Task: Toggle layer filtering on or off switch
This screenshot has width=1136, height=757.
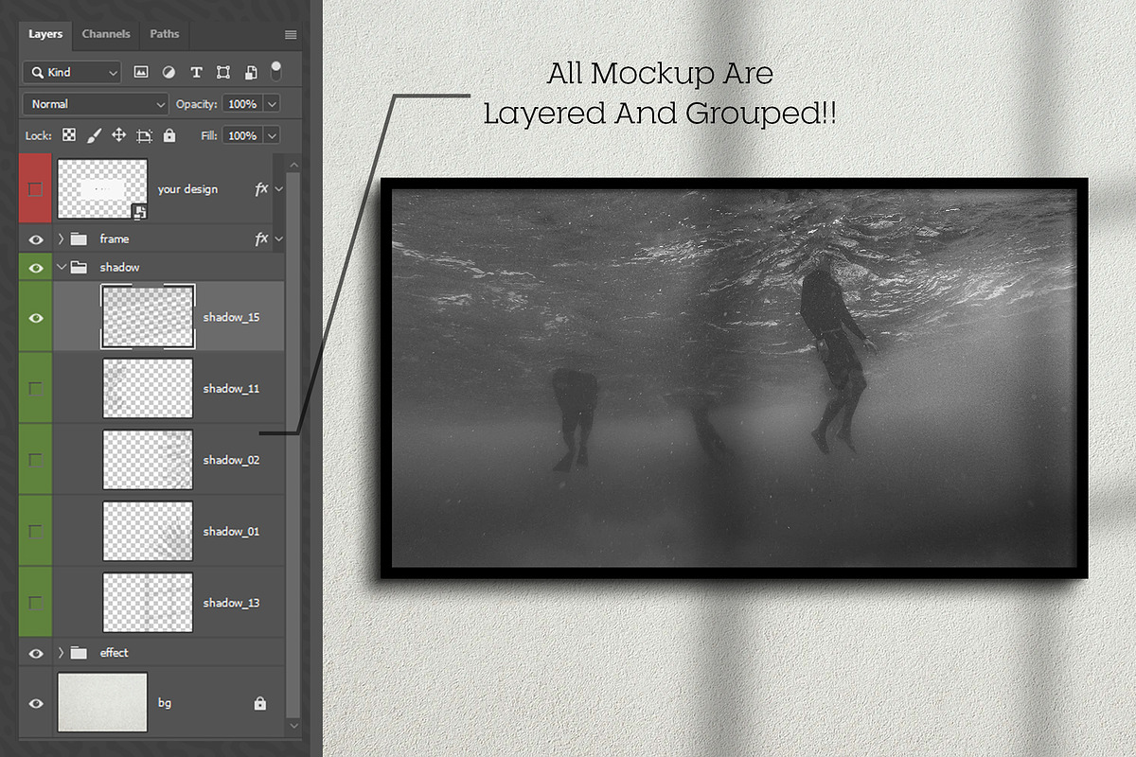Action: point(276,71)
